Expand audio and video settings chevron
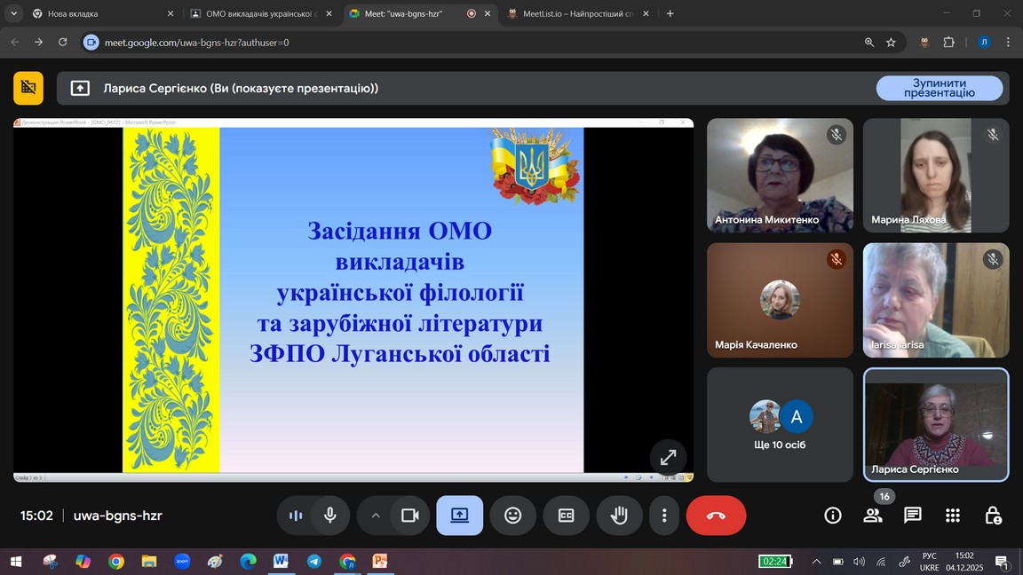This screenshot has width=1023, height=575. tap(376, 516)
